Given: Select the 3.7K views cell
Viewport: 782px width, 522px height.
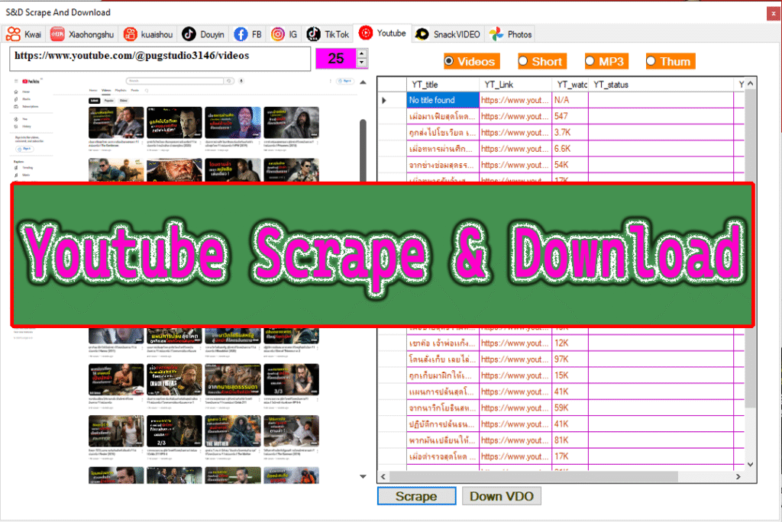Looking at the screenshot, I should pos(570,133).
